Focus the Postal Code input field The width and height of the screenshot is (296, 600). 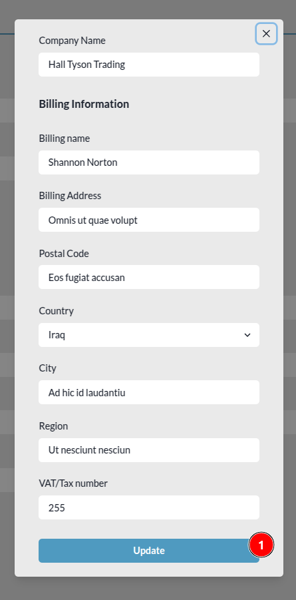pos(149,277)
